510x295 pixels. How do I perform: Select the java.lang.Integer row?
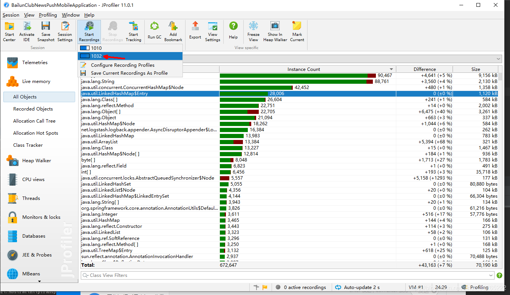point(289,214)
